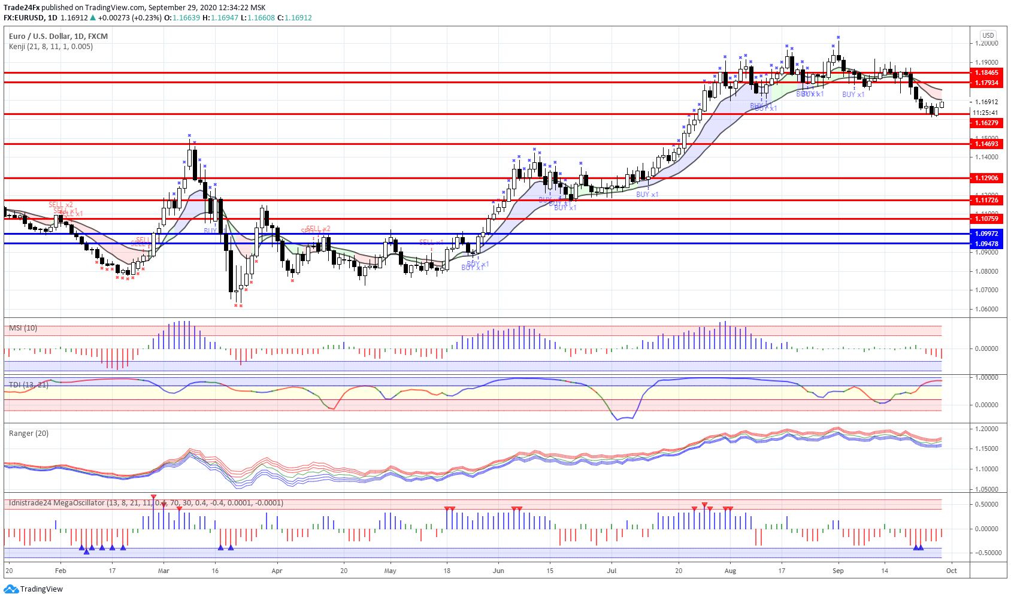Image resolution: width=1011 pixels, height=600 pixels.
Task: Click the 0.50000 MegaOscillator axis value
Action: coord(986,505)
